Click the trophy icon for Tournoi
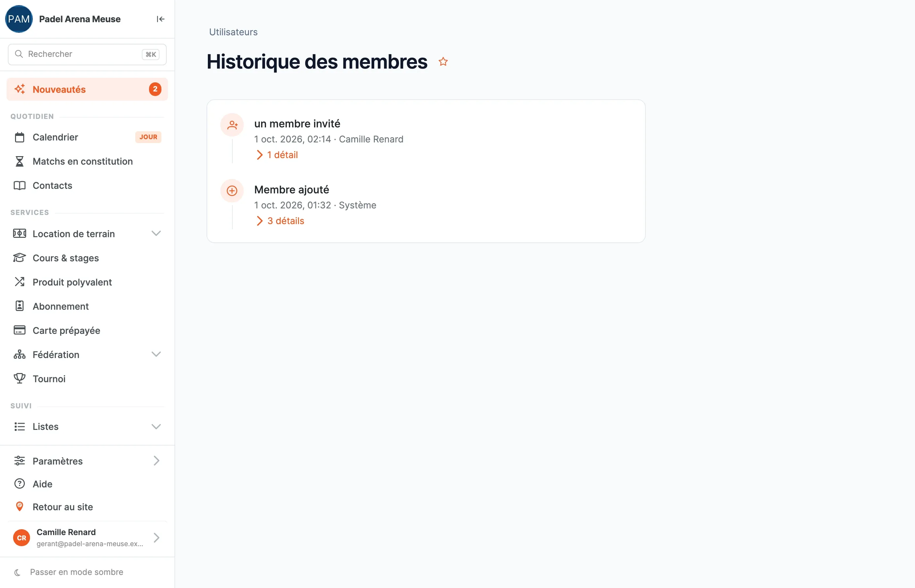Screen dimensions: 915x588 click(x=20, y=379)
